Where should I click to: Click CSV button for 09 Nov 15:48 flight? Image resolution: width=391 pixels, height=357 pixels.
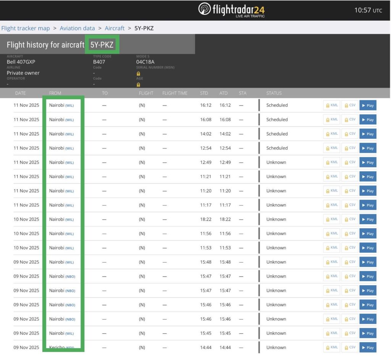click(x=350, y=262)
